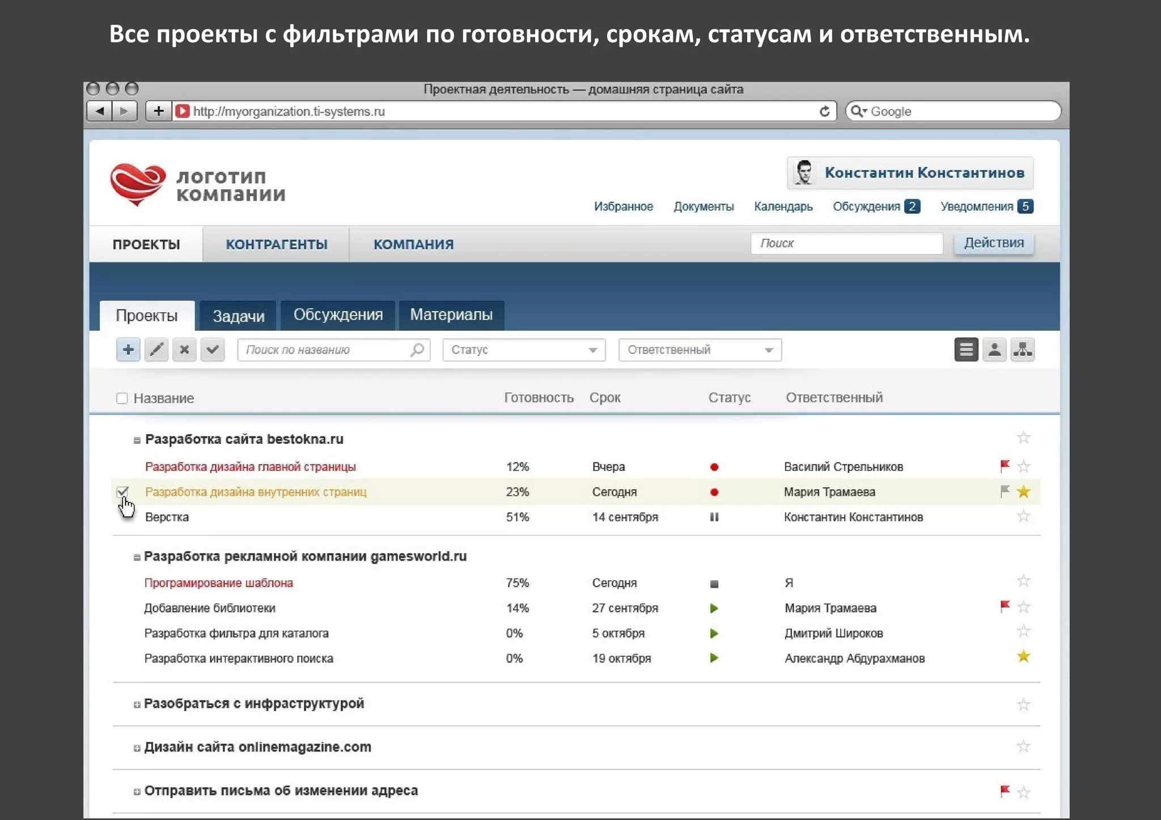Image resolution: width=1161 pixels, height=820 pixels.
Task: Switch to the hierarchy tree view icon
Action: coord(1023,350)
